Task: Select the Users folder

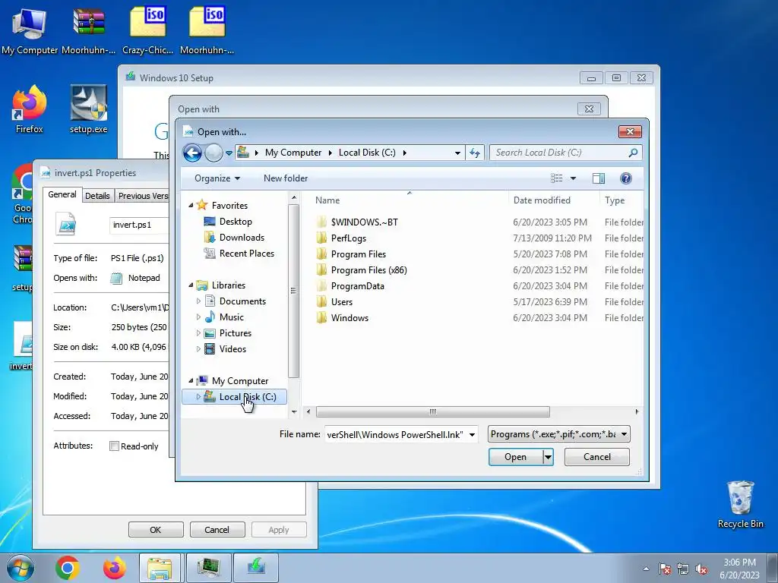Action: point(341,302)
